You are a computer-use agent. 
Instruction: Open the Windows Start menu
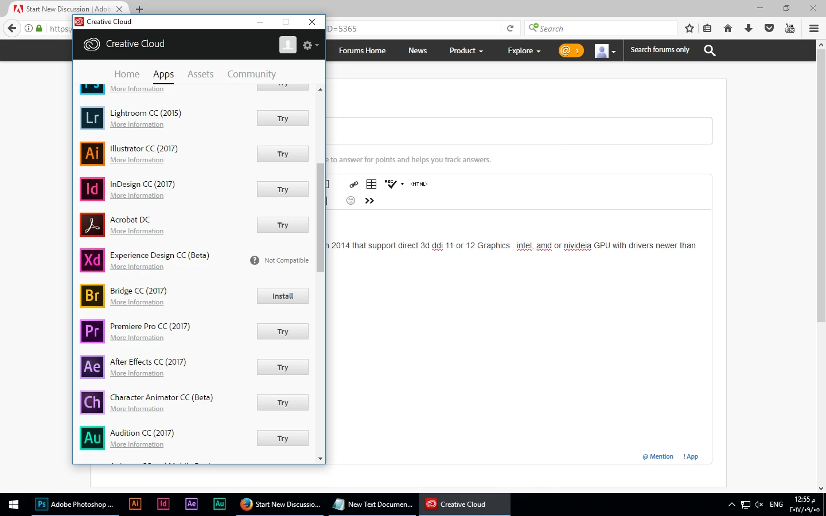tap(14, 505)
